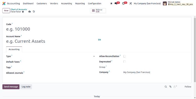
Task: Click the help tooltip beside Type
Action: click(x=12, y=56)
